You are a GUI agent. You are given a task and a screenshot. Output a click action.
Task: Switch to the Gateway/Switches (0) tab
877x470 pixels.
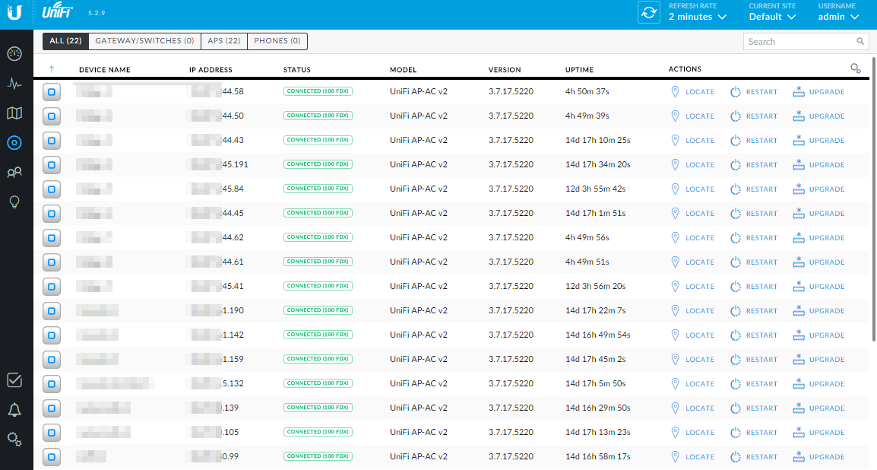point(144,41)
